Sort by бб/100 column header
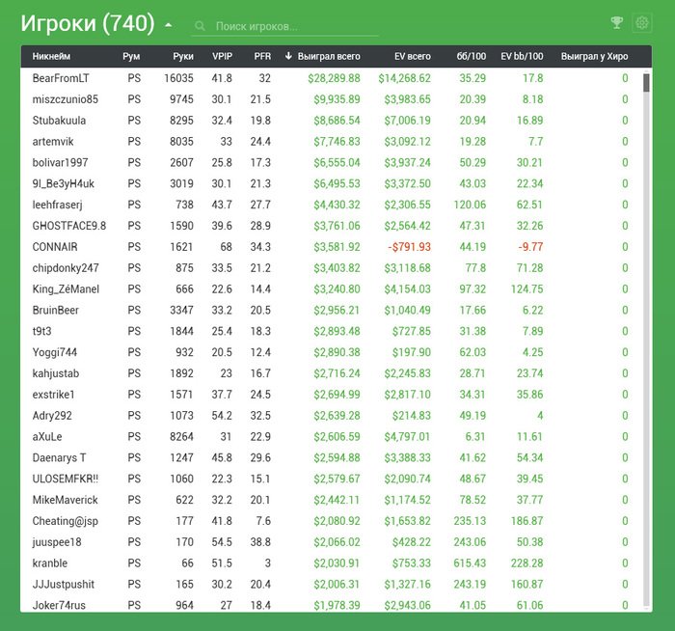This screenshot has height=631, width=675. pos(472,56)
